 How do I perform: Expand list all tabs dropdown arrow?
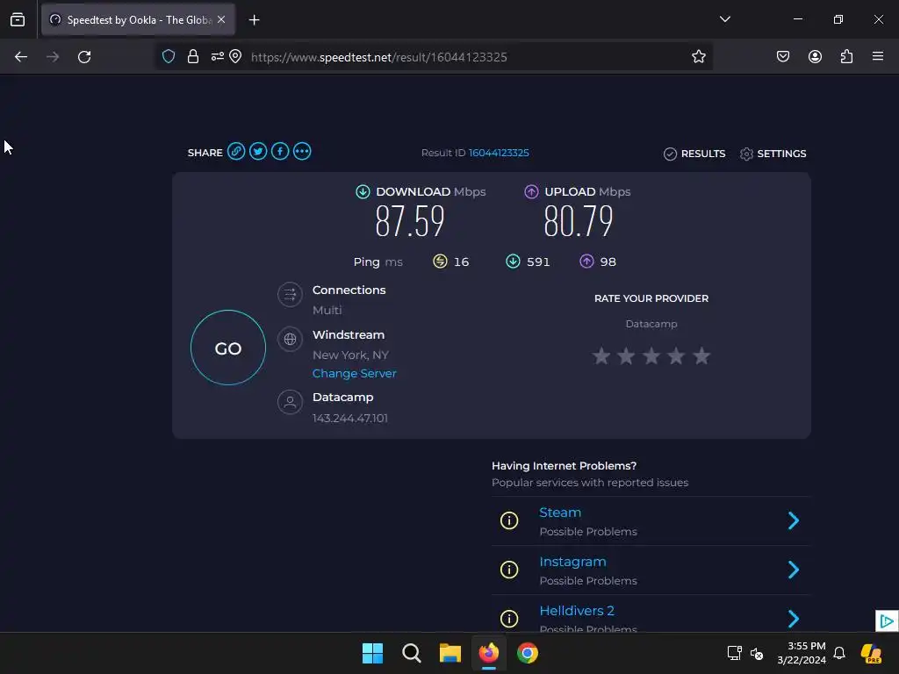pos(724,19)
